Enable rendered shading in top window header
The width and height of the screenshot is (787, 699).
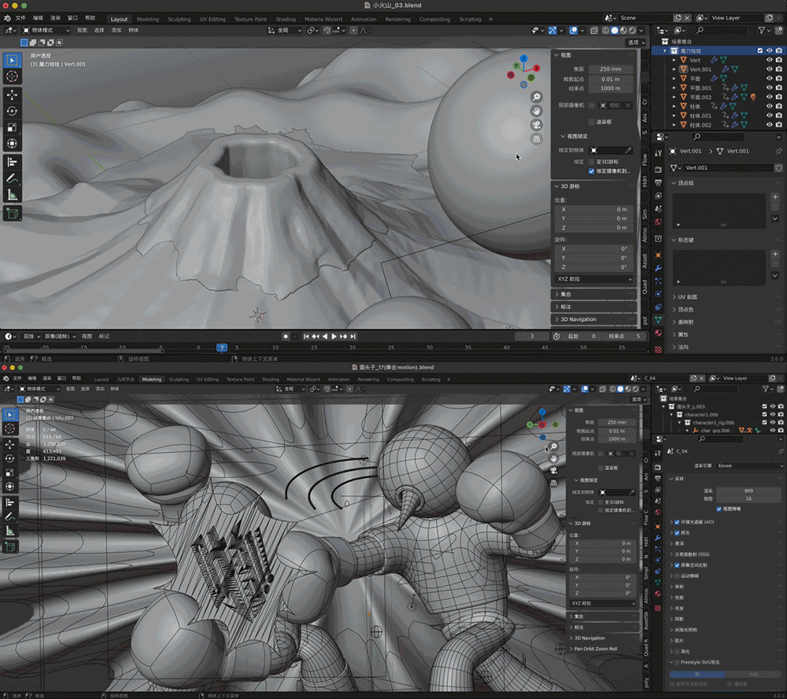pos(633,31)
